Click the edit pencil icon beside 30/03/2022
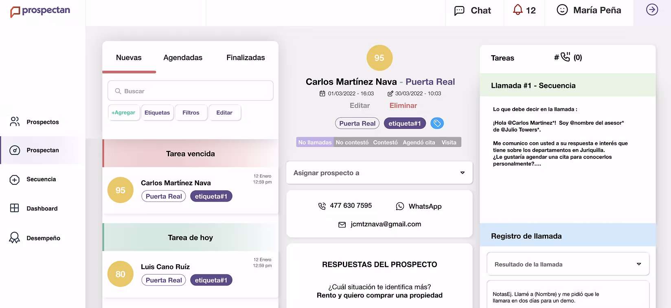Viewport: 671px width, 308px height. [390, 93]
